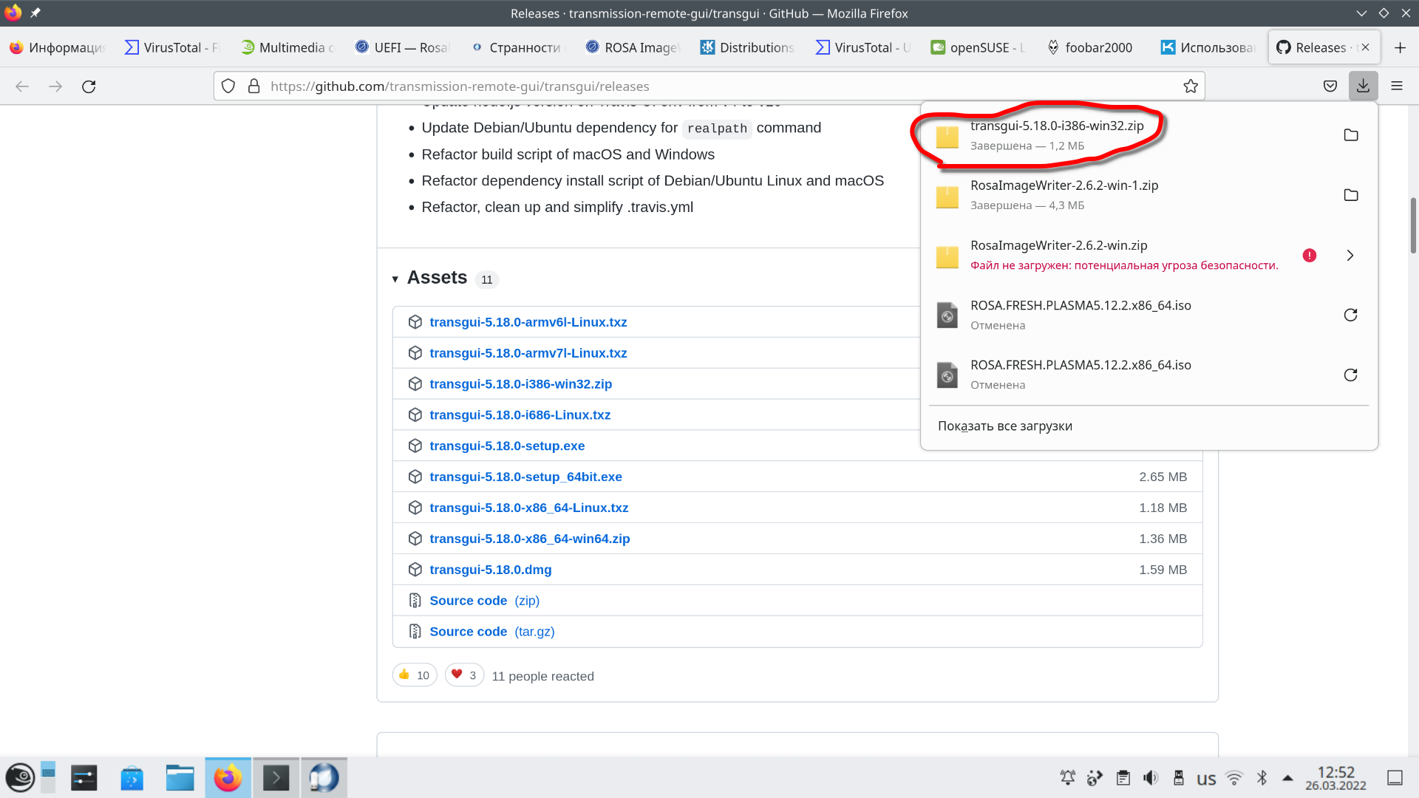The height and width of the screenshot is (798, 1419).
Task: Download transgui-5.18.0-setup_64bit.exe asset
Action: [x=525, y=477]
